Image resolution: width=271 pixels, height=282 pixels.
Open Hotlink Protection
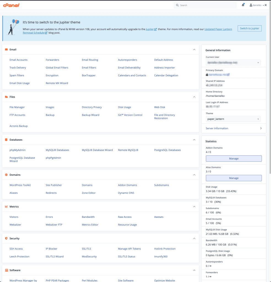pos(165,249)
